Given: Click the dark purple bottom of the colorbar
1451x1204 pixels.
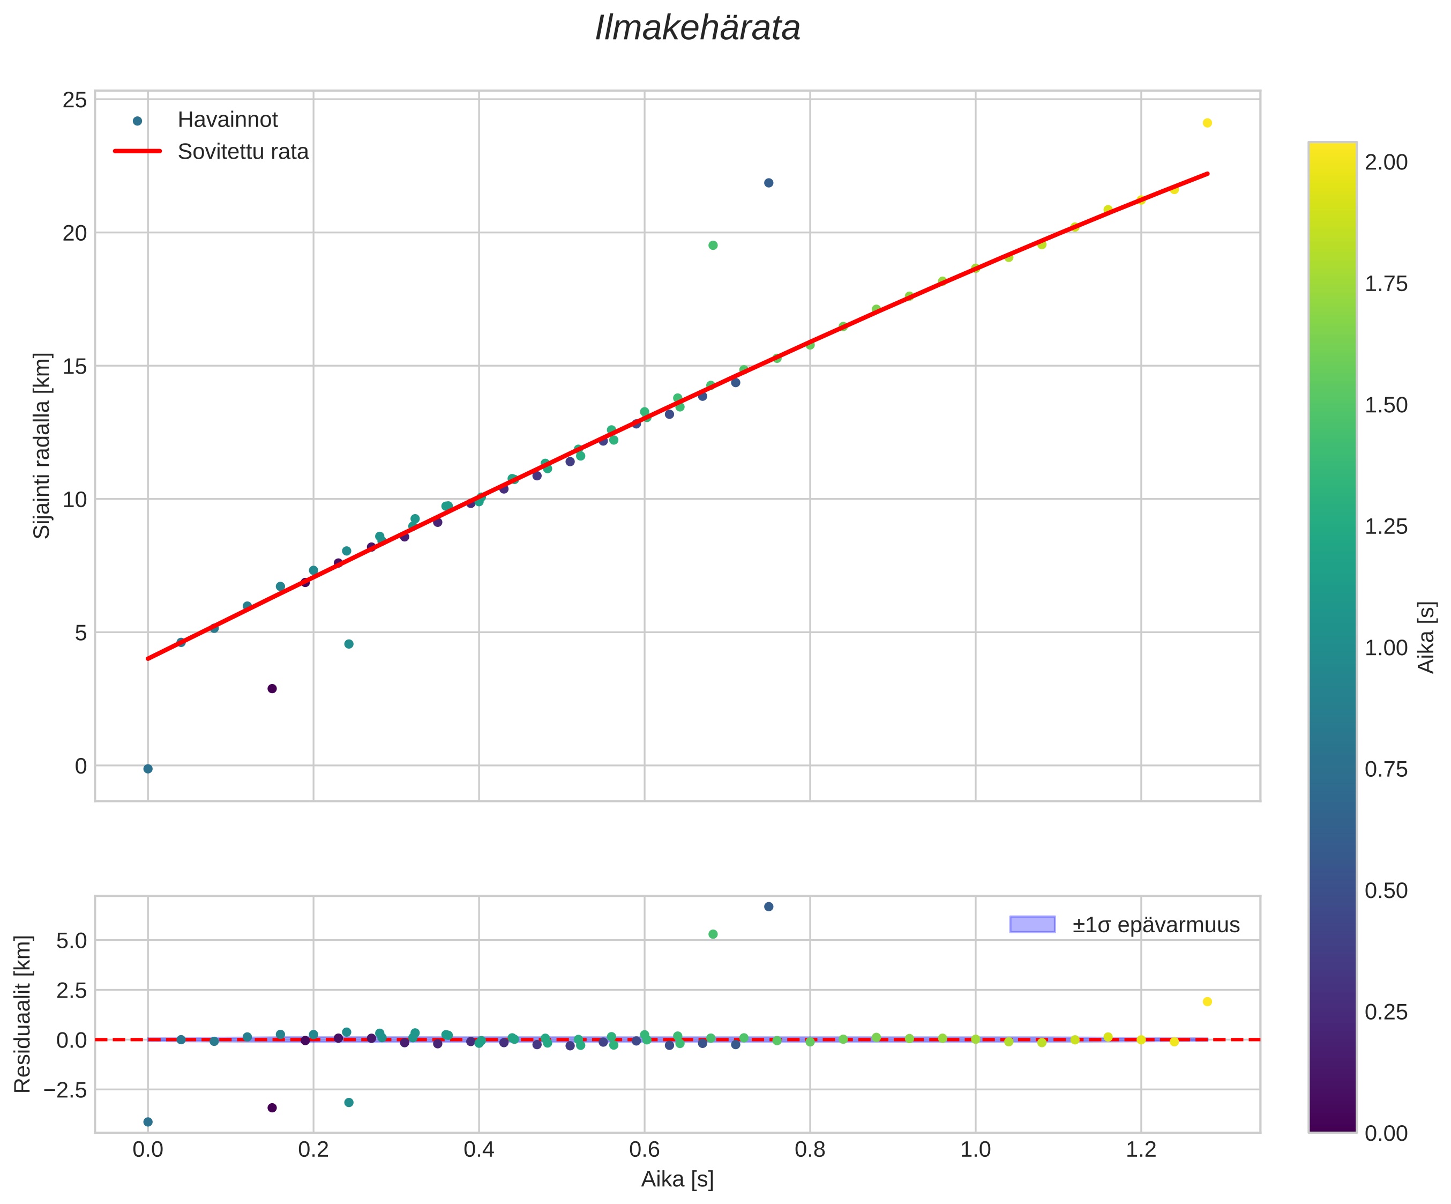Looking at the screenshot, I should tap(1332, 1126).
